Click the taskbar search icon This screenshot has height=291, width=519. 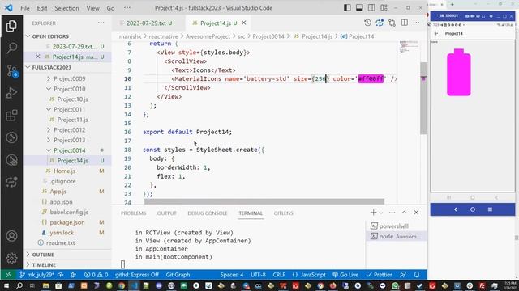(19, 285)
